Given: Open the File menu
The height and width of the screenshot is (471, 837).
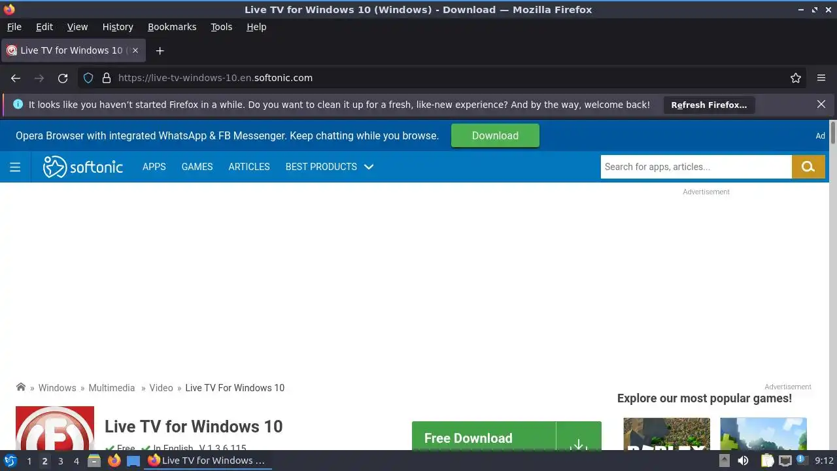Looking at the screenshot, I should point(14,27).
